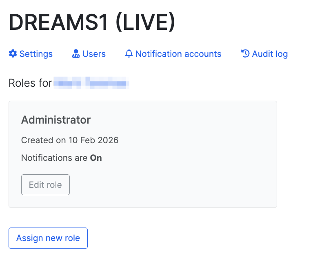315x266 pixels.
Task: Click the notification bell icon
Action: click(x=129, y=54)
